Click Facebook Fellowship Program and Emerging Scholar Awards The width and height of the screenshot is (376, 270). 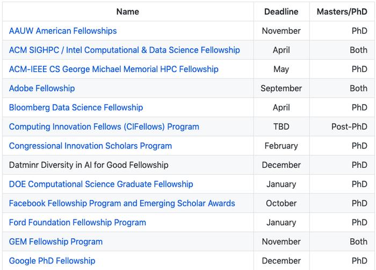tap(122, 203)
